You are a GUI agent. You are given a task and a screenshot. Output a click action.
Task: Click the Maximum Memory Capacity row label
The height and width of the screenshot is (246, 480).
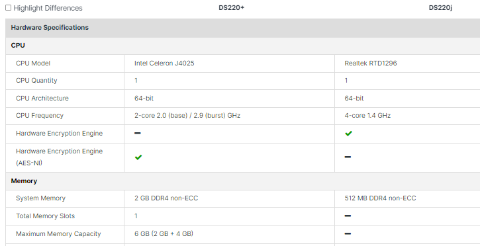point(58,234)
